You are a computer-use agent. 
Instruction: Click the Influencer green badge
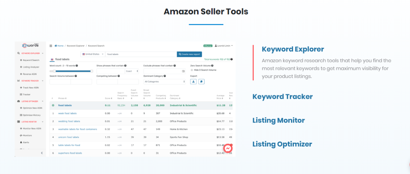pos(208,46)
